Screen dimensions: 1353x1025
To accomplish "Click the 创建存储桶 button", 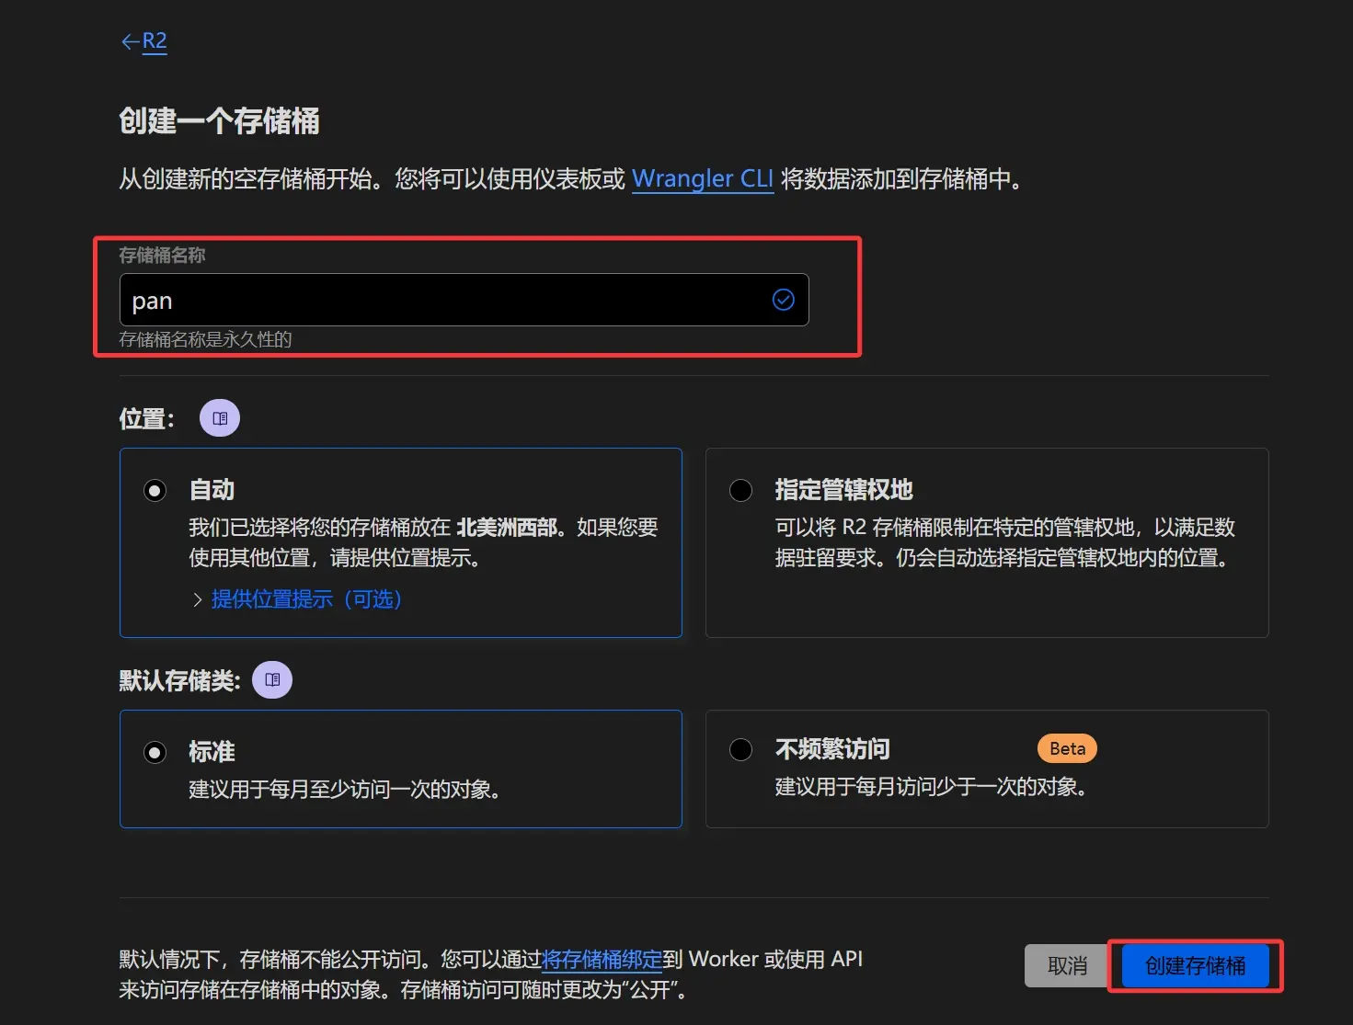I will tap(1194, 965).
